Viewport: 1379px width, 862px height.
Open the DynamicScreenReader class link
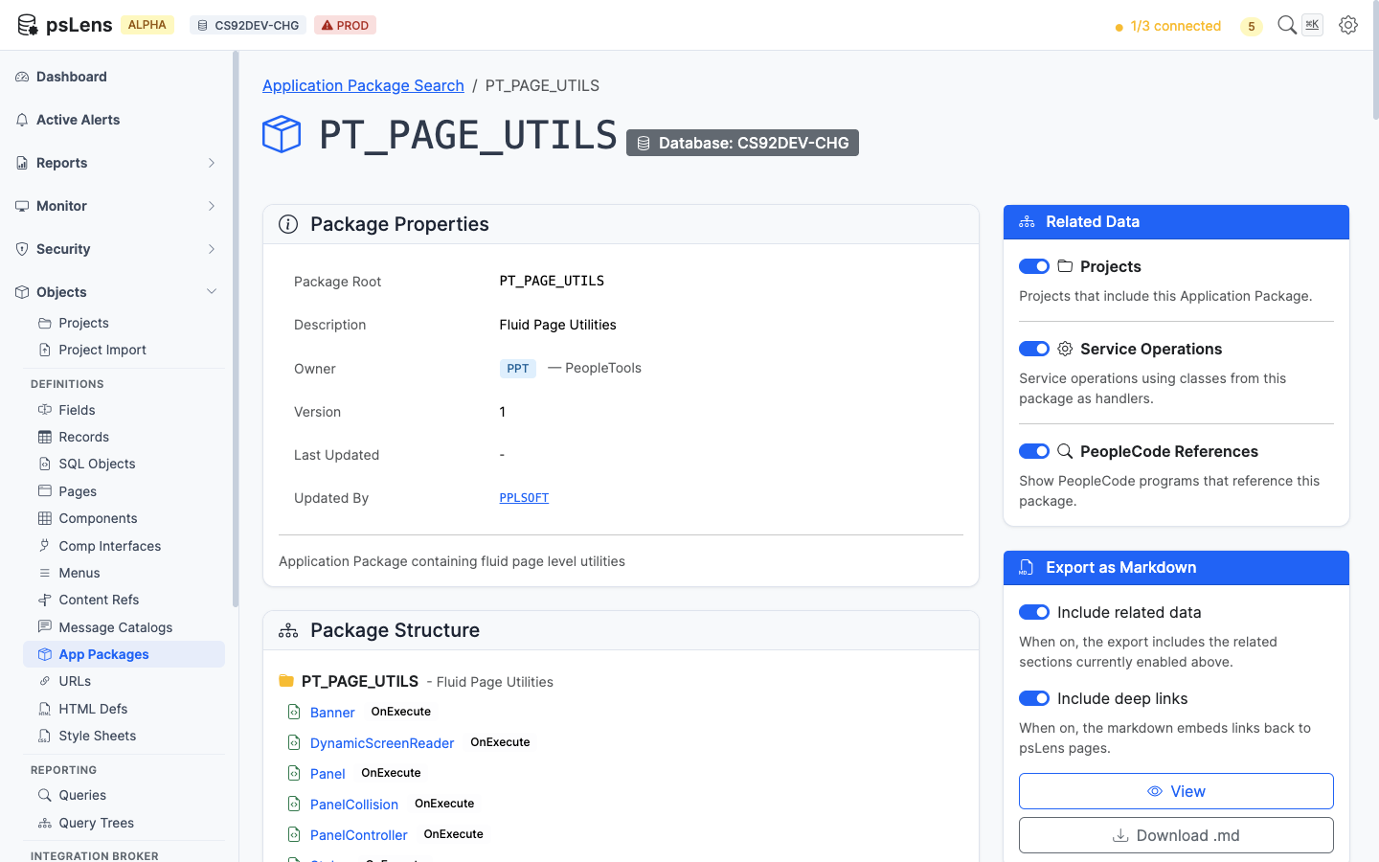[382, 743]
